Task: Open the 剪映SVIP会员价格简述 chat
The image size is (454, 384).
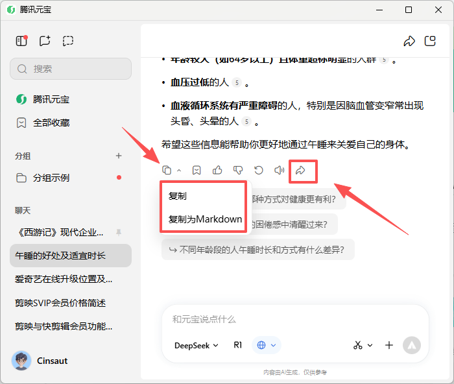Action: (60, 303)
